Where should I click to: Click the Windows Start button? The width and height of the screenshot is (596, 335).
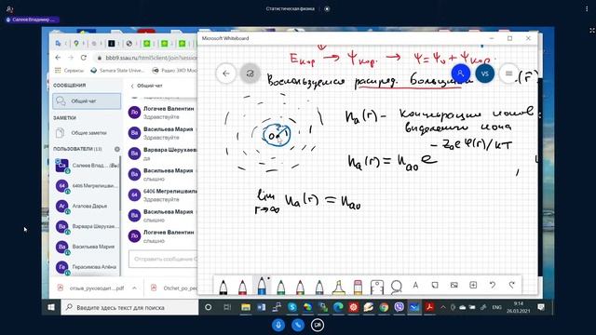click(51, 307)
